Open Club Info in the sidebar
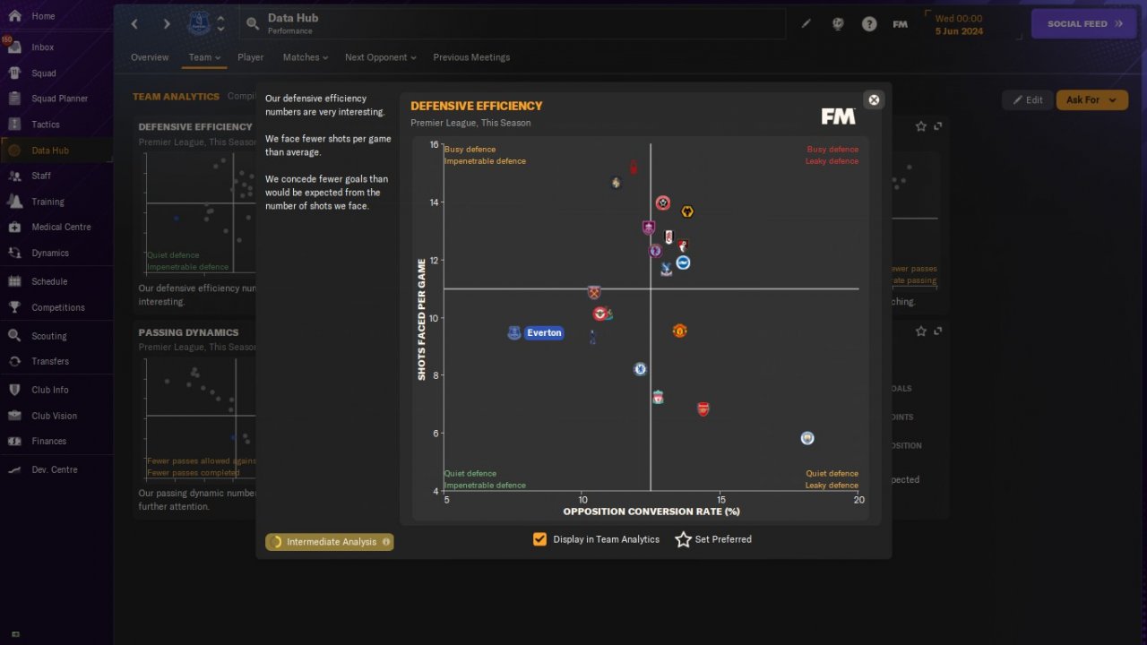1147x645 pixels. pyautogui.click(x=50, y=390)
